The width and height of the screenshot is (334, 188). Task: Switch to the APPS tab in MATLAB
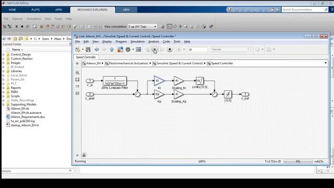tap(58, 10)
